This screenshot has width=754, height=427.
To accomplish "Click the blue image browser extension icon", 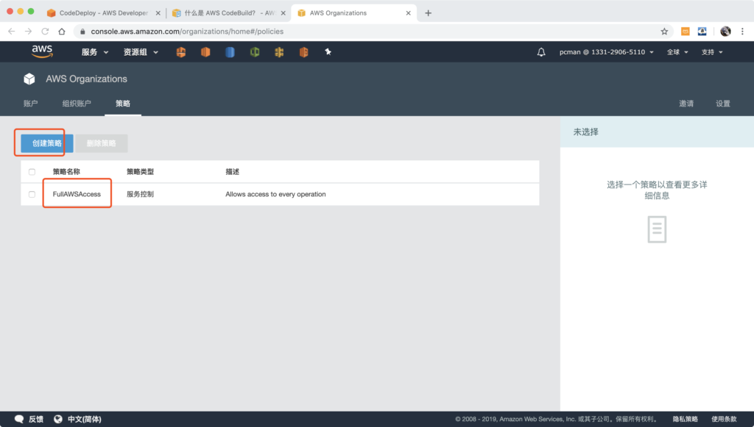I will point(702,31).
